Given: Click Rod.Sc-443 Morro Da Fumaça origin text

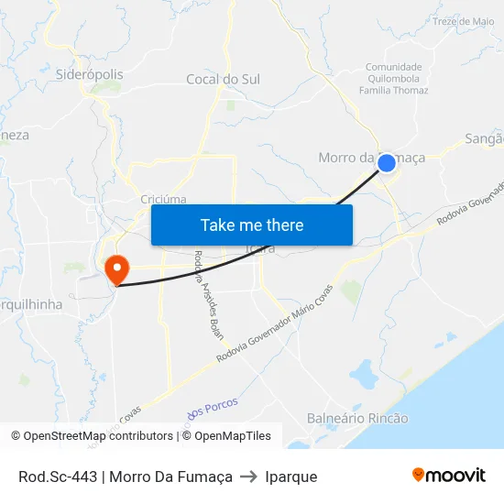Looking at the screenshot, I should click(126, 477).
